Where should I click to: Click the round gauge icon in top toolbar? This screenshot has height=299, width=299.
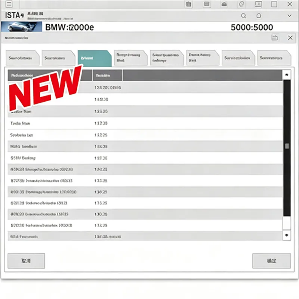tap(241, 4)
